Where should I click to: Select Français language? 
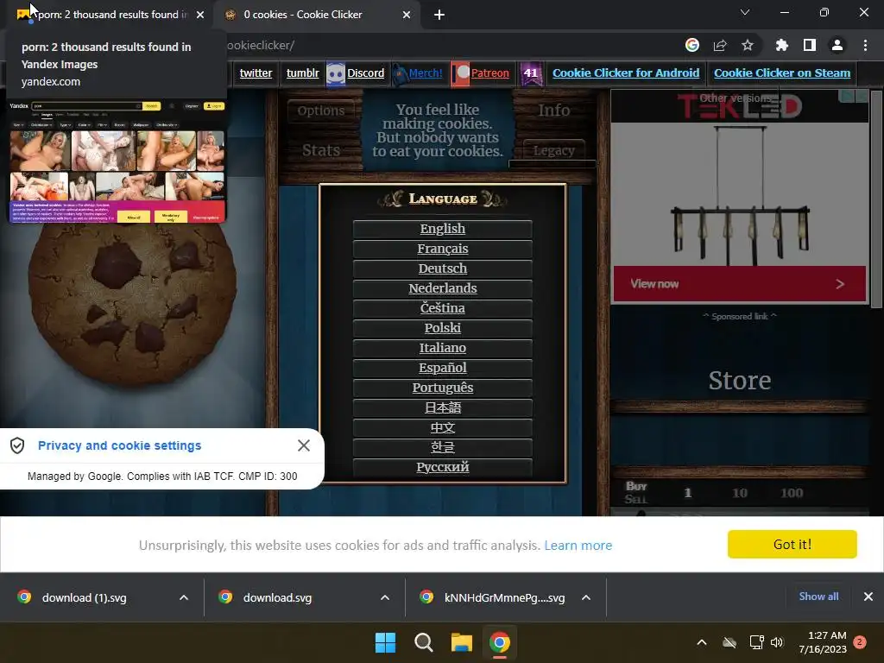[443, 249]
